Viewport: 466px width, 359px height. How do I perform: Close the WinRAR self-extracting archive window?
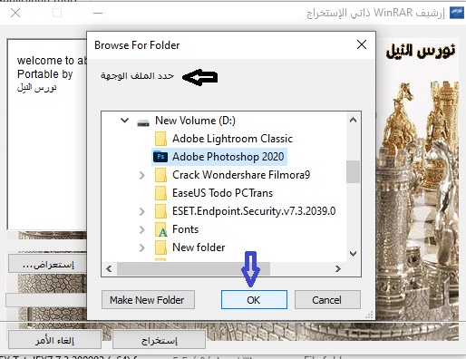(x=15, y=13)
